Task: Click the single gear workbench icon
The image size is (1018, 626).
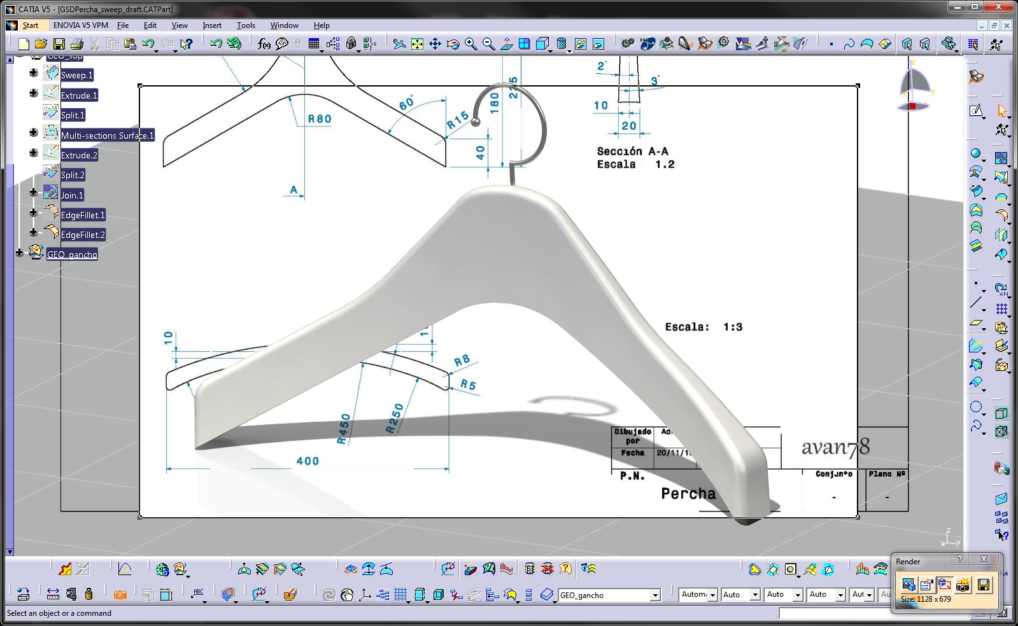Action: [x=723, y=43]
